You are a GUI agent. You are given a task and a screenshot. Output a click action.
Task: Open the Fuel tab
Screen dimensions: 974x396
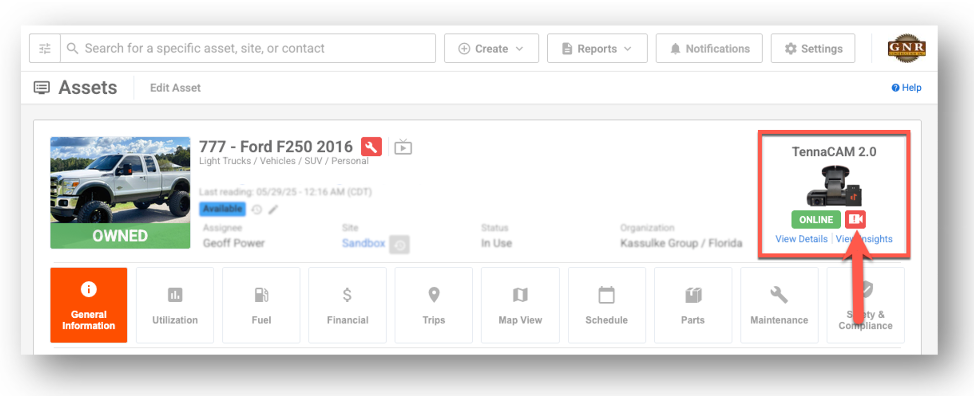(x=261, y=305)
